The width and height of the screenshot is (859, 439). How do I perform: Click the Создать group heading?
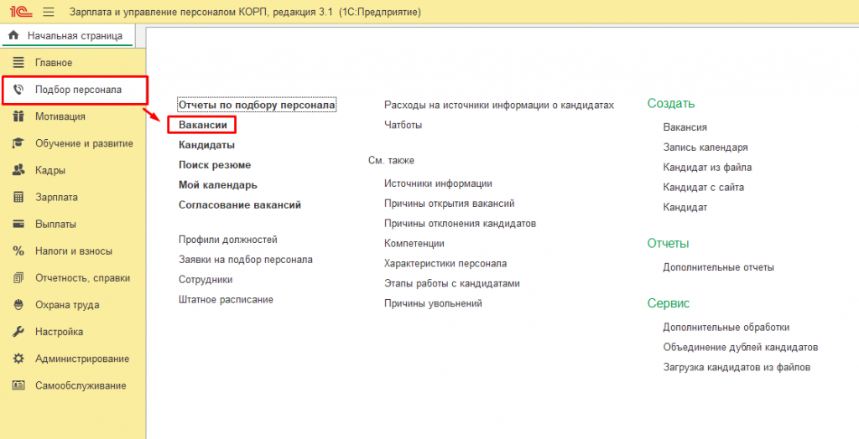tap(670, 103)
